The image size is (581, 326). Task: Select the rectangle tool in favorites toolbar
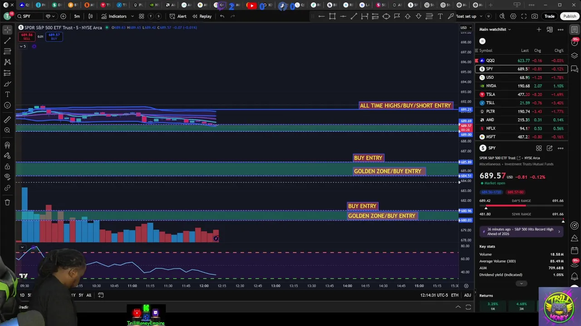tap(332, 16)
